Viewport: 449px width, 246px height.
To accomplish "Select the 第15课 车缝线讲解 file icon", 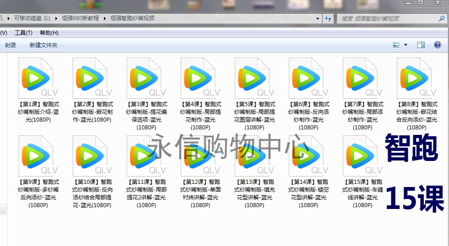I will pos(363,156).
